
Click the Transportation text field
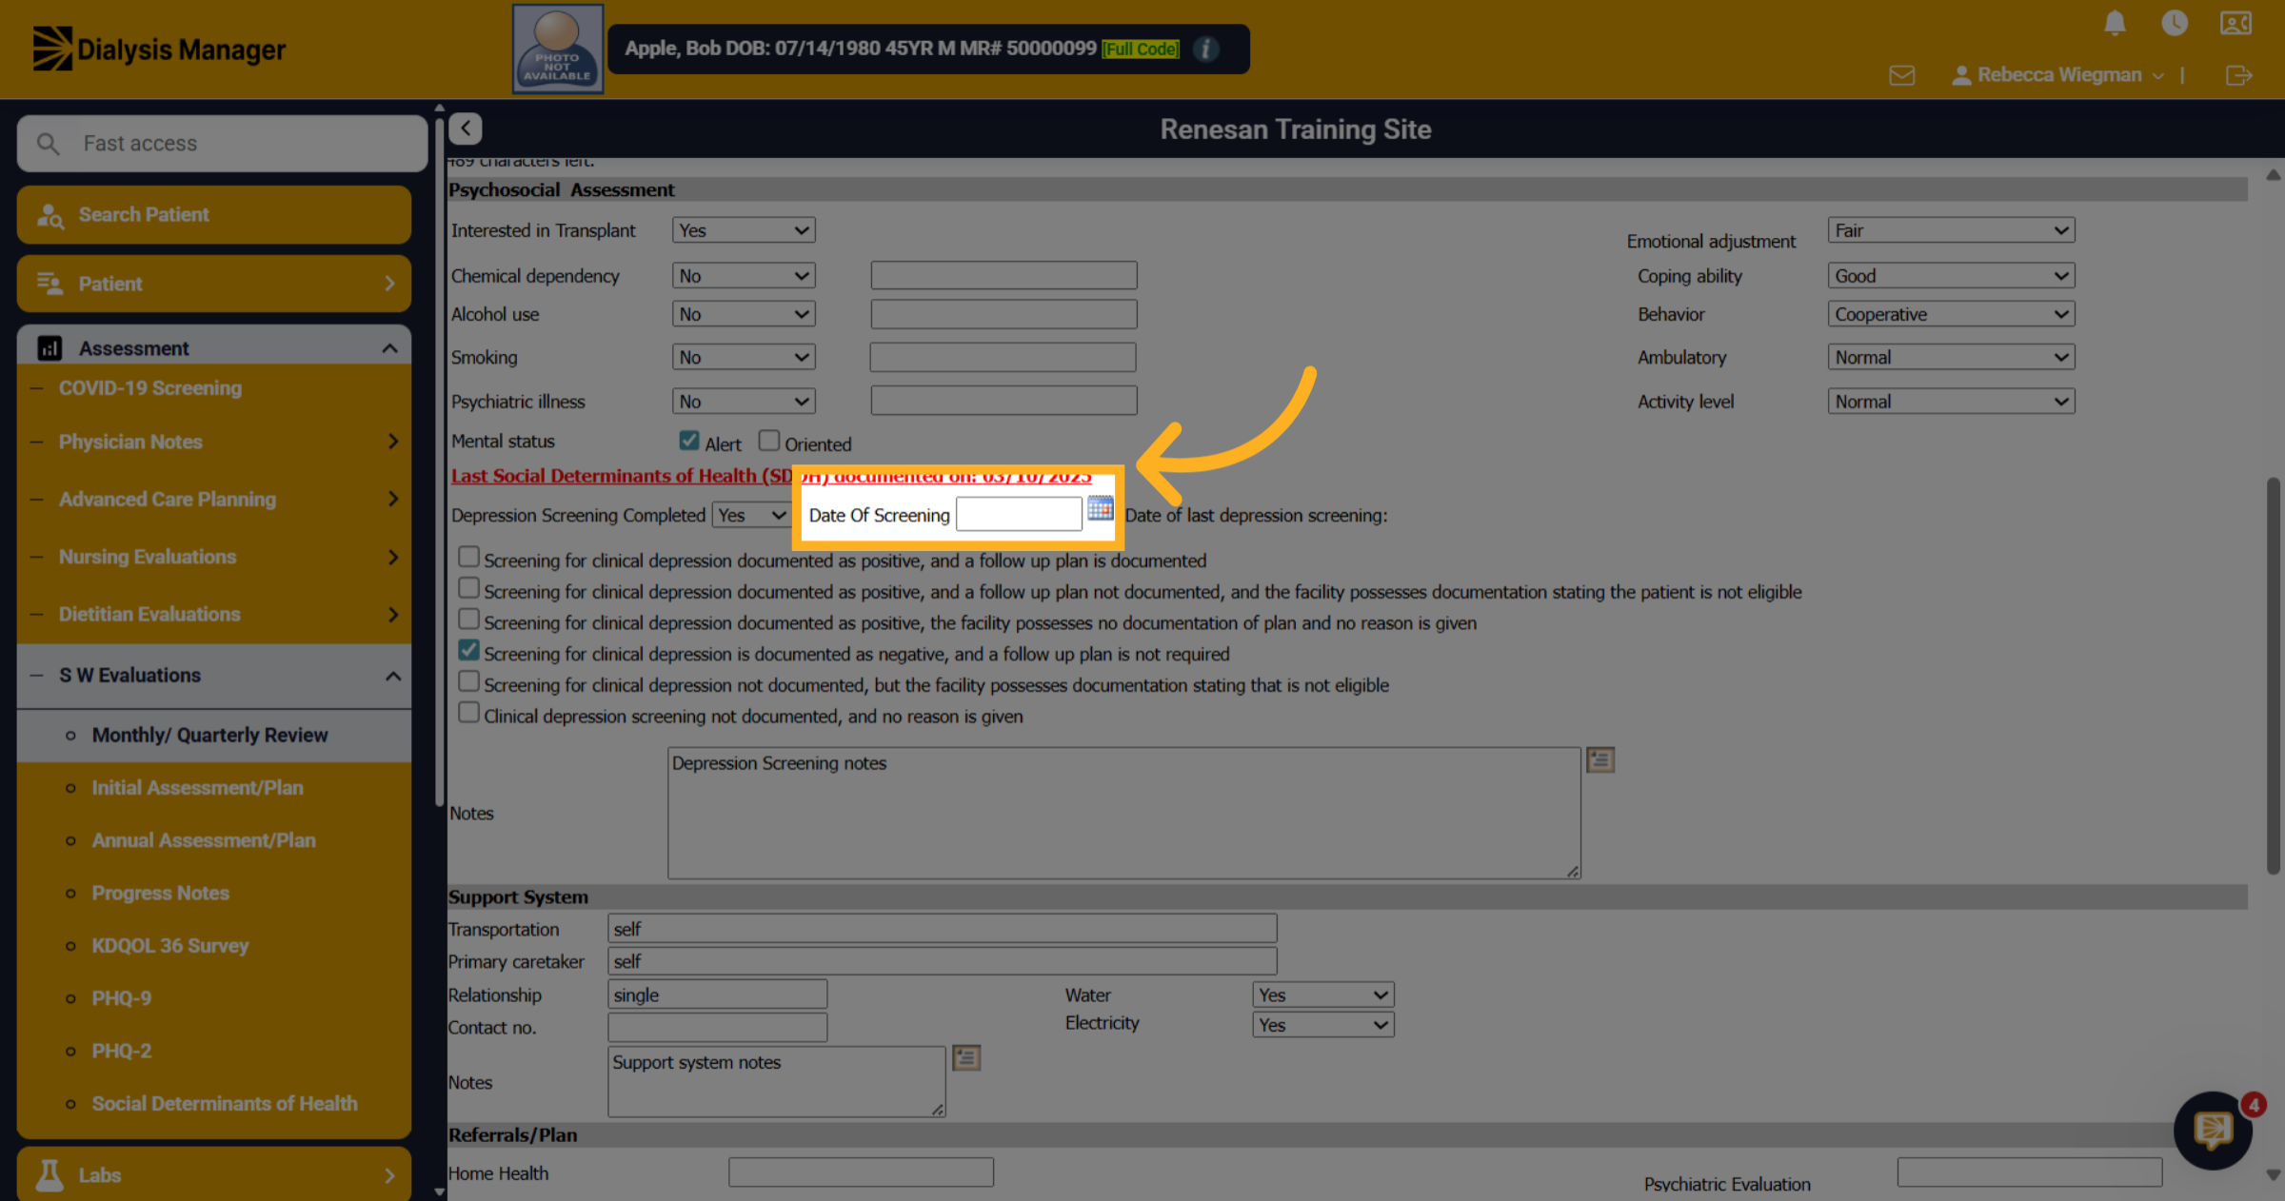942,929
